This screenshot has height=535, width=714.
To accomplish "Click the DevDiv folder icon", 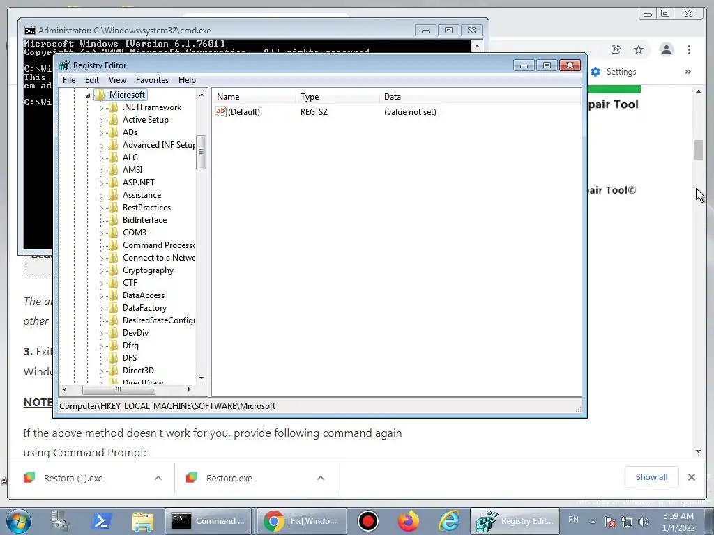I will (x=113, y=332).
